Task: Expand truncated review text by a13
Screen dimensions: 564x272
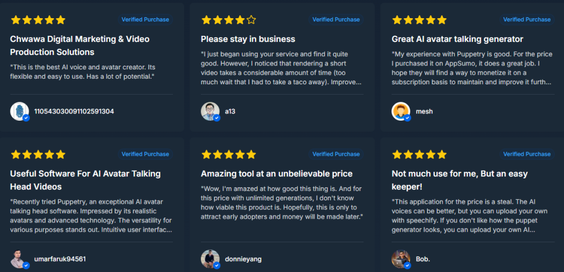Action: pos(281,82)
